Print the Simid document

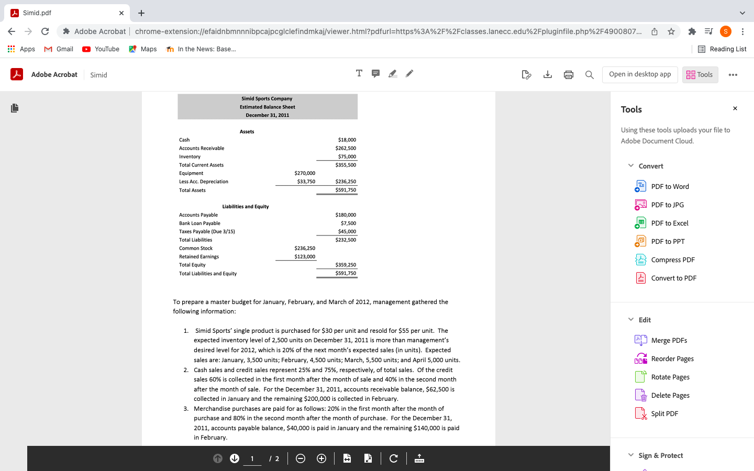tap(568, 75)
